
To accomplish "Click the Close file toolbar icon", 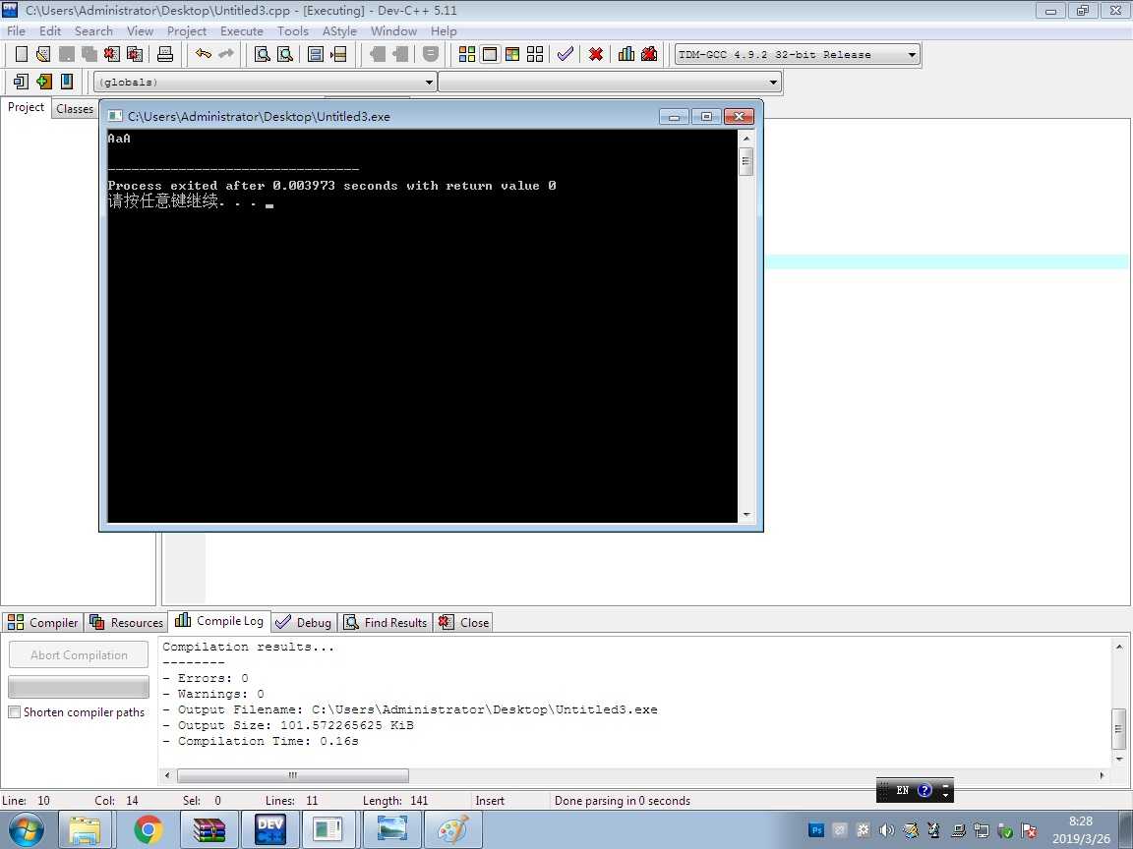I will tap(112, 54).
